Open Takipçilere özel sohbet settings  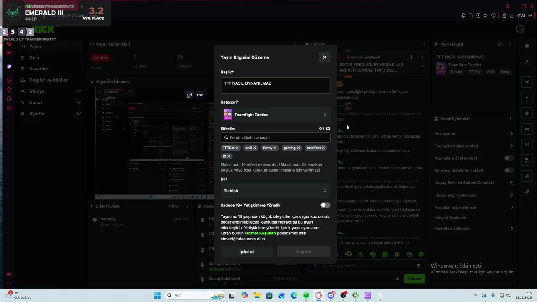[474, 146]
